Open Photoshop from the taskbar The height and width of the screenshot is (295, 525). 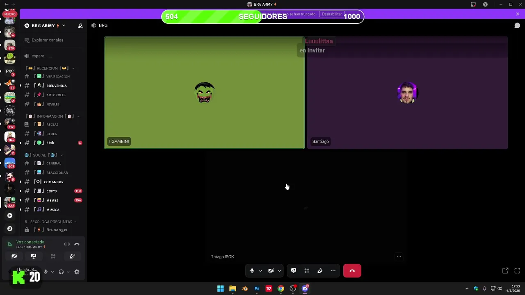pyautogui.click(x=257, y=288)
